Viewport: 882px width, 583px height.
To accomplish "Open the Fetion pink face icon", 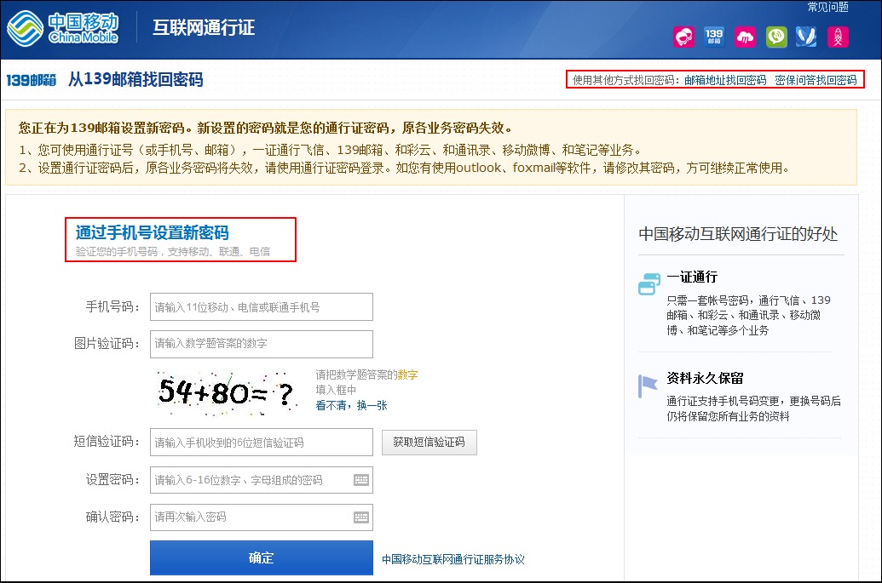I will pos(684,37).
